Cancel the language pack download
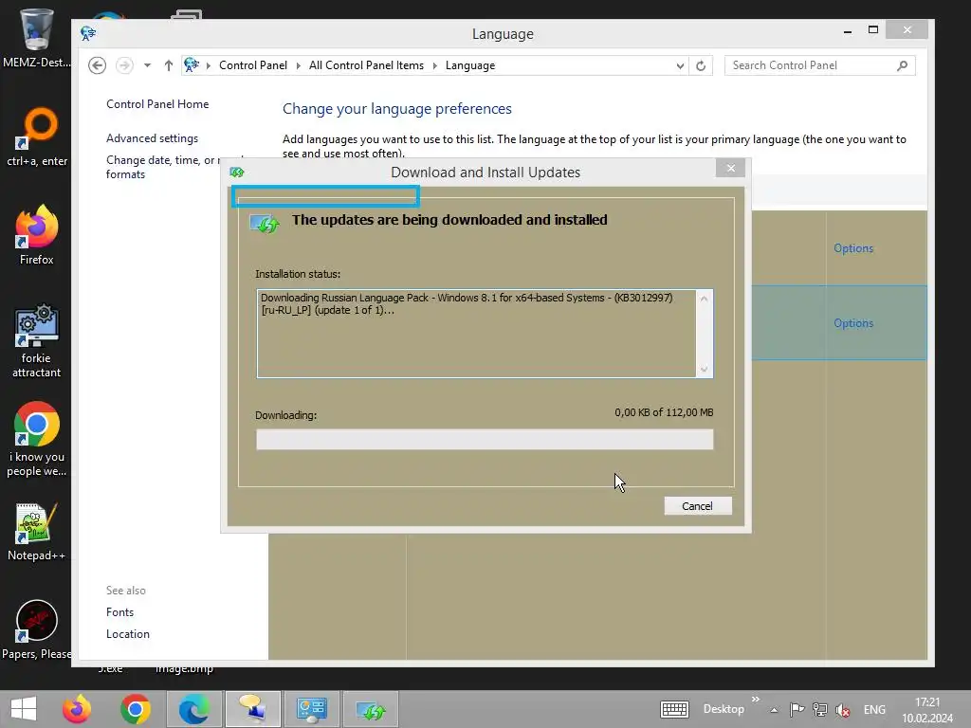This screenshot has width=971, height=728. 697,506
